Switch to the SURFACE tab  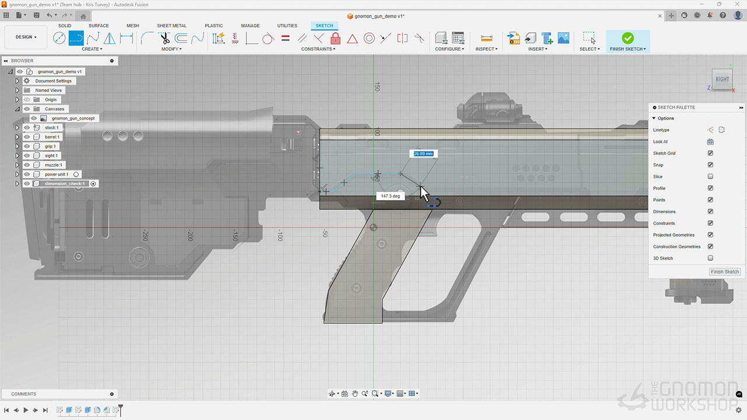[x=99, y=26]
